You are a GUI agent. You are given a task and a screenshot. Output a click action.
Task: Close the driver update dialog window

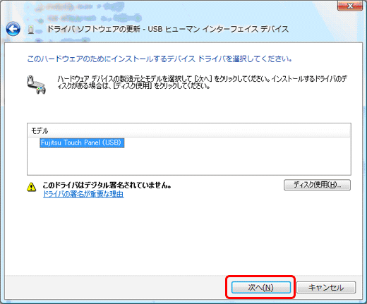click(x=350, y=6)
